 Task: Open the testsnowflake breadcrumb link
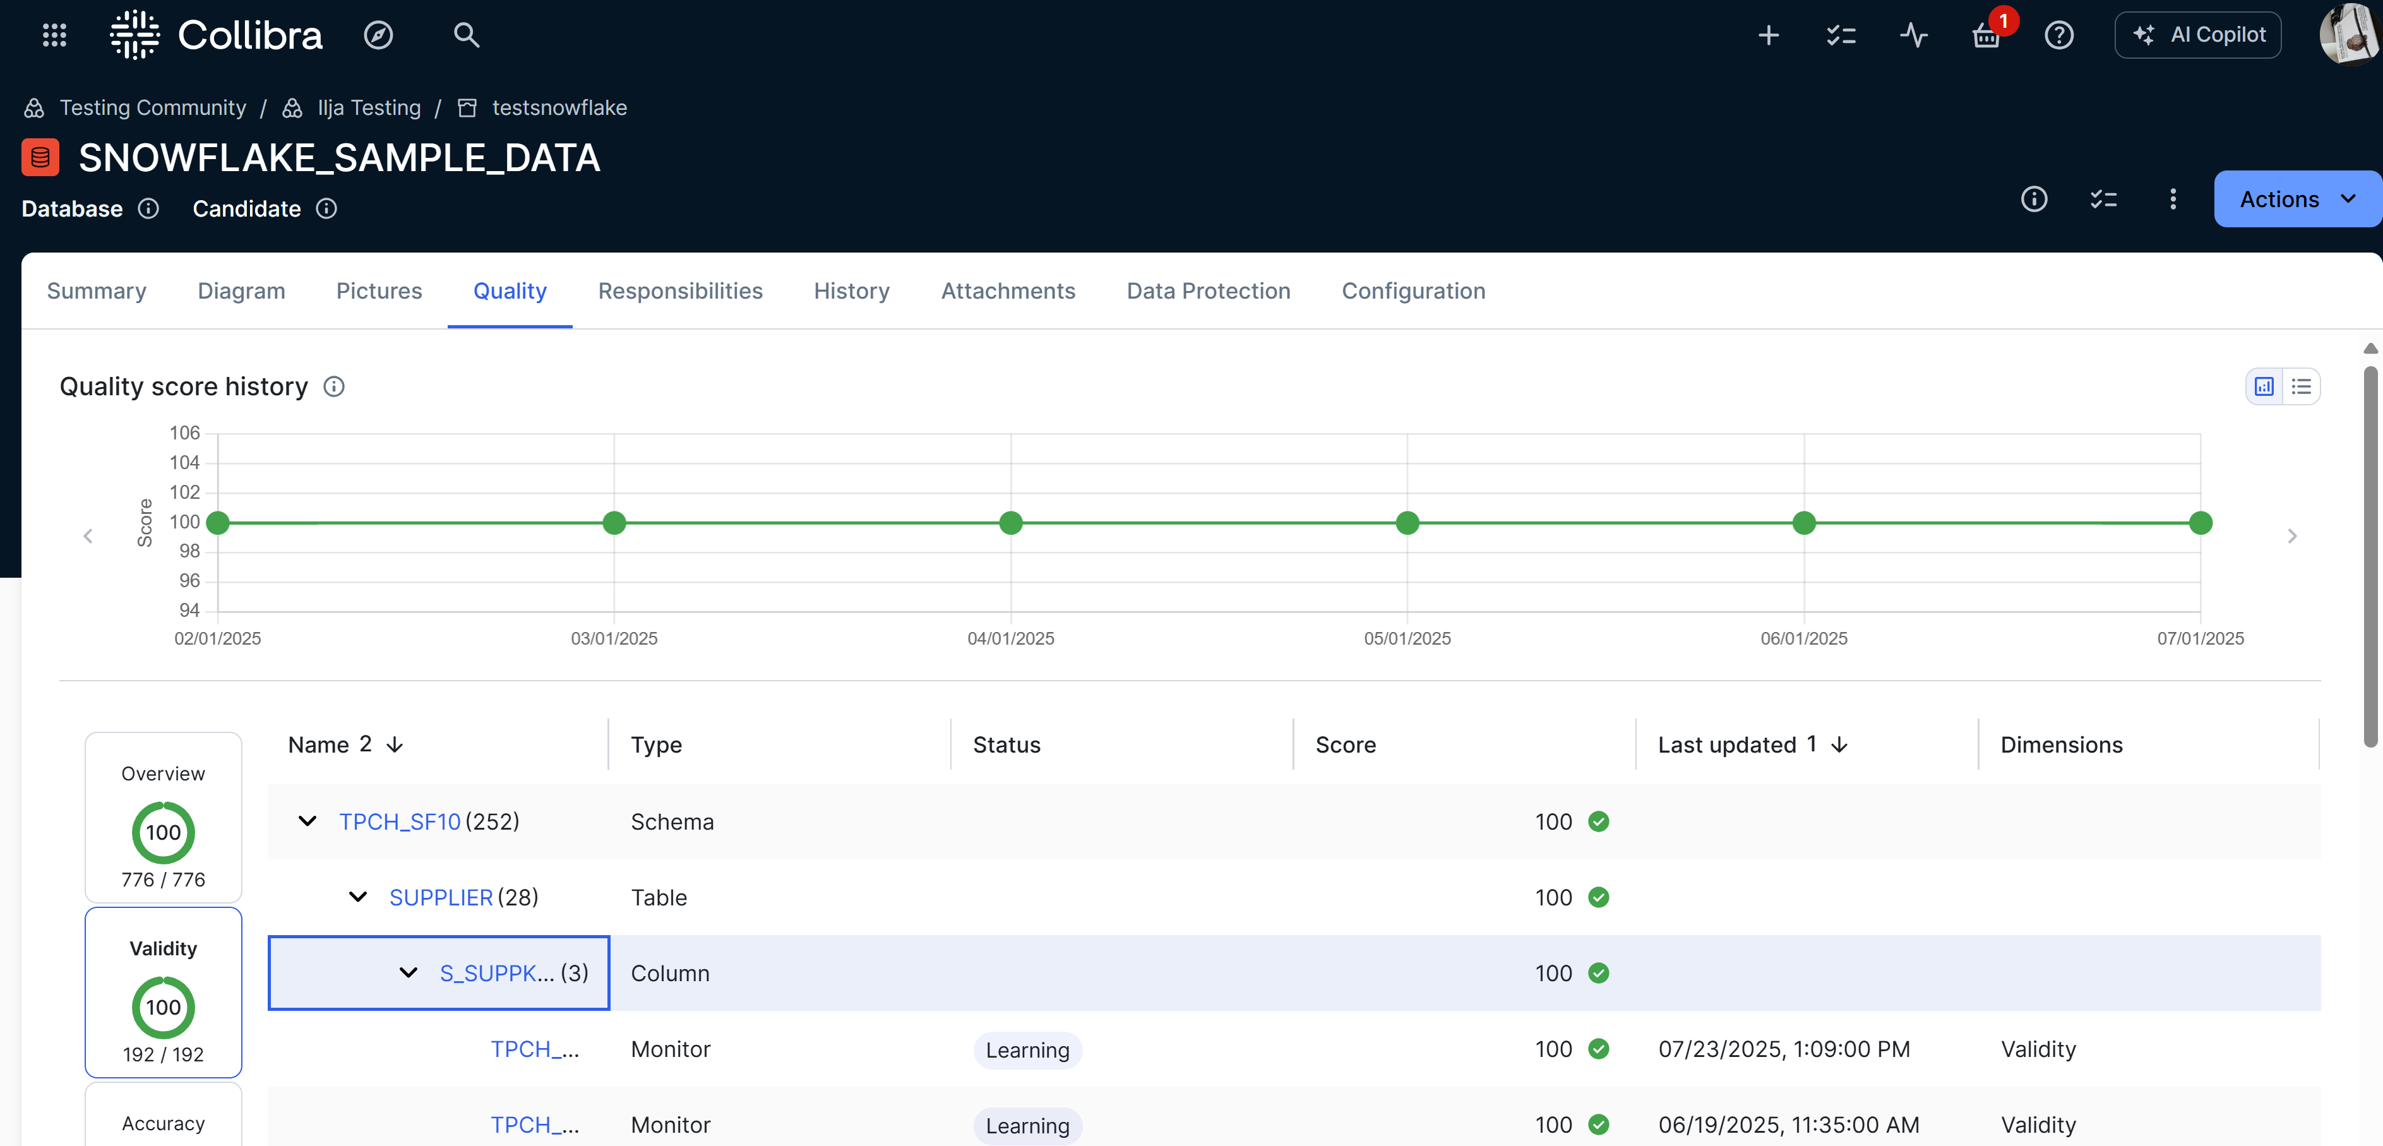559,108
